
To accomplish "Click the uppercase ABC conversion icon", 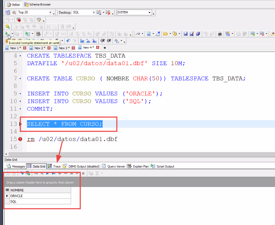I will click(82, 41).
